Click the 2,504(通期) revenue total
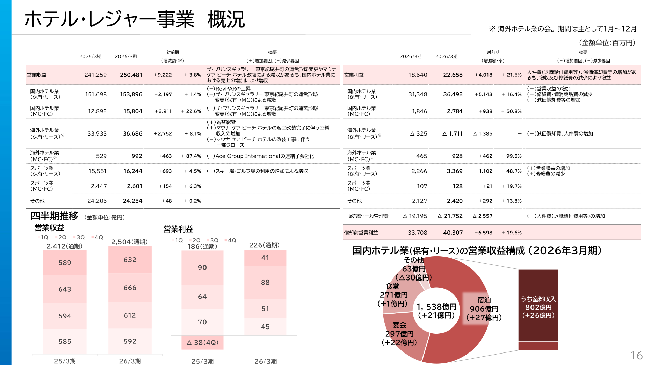The width and height of the screenshot is (650, 365). pos(129,242)
